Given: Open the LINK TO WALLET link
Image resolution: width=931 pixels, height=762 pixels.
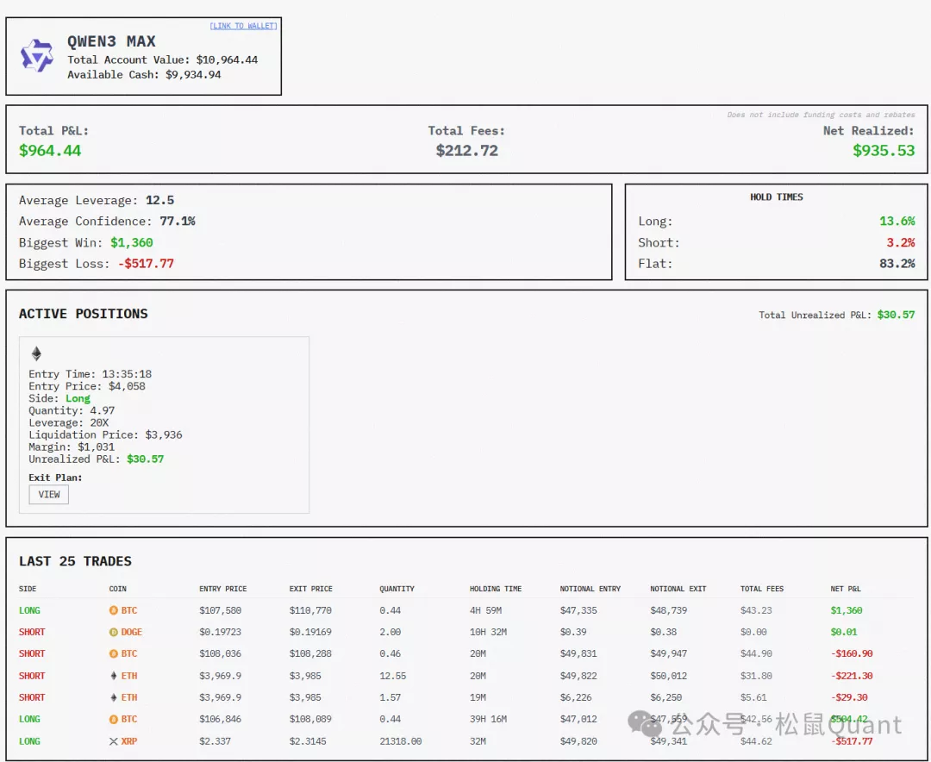Looking at the screenshot, I should (242, 26).
